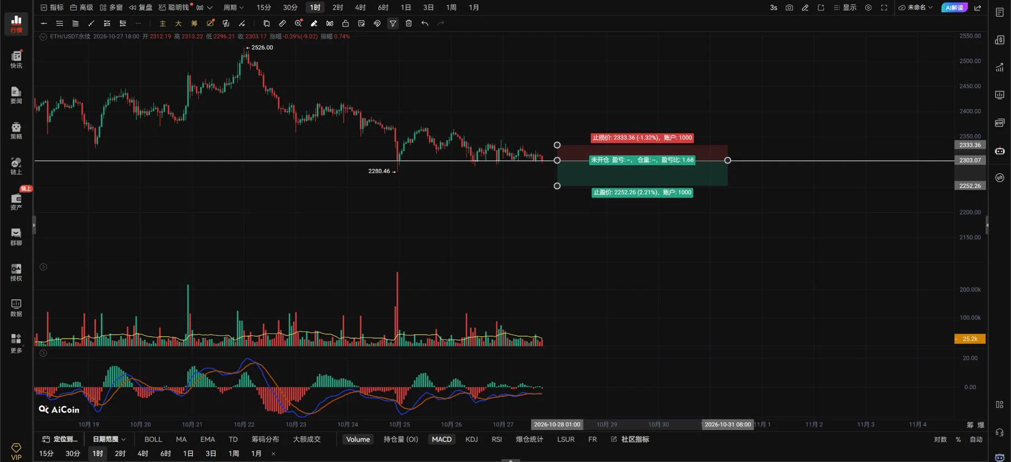Enable the RSI indicator
This screenshot has width=1011, height=462.
click(x=496, y=440)
